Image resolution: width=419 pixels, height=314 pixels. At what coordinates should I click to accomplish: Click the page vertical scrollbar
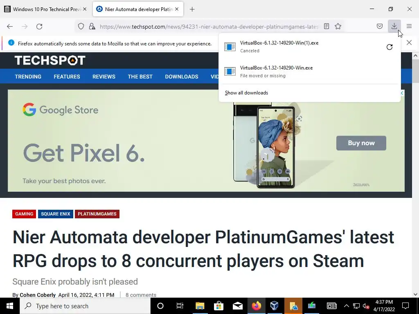[415, 70]
